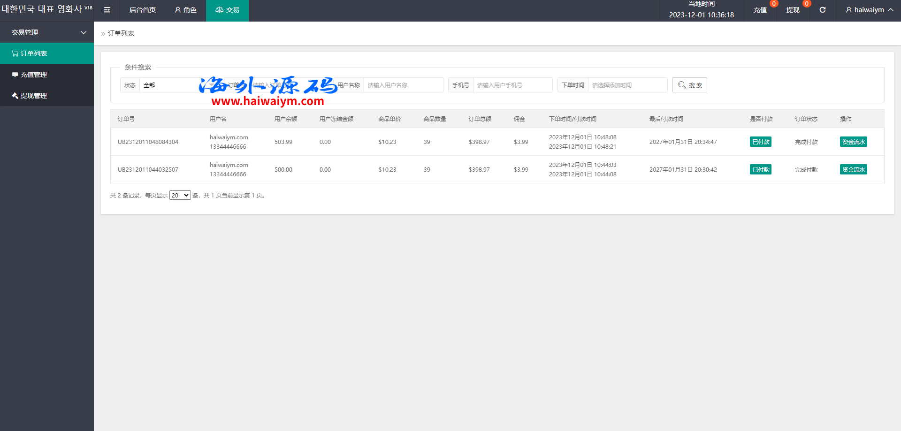This screenshot has width=901, height=431.
Task: Switch to the 角色 tab
Action: pos(186,10)
